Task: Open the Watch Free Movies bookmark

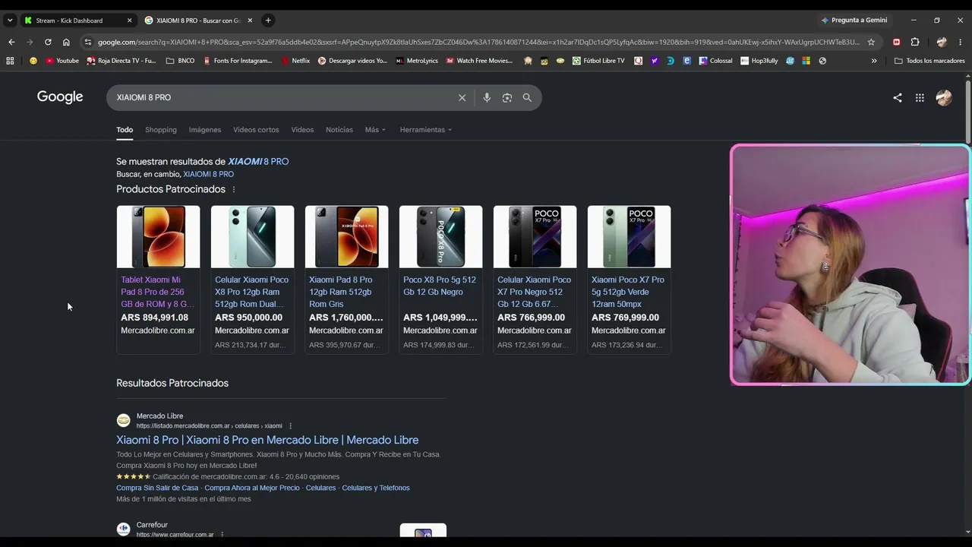Action: (x=479, y=61)
